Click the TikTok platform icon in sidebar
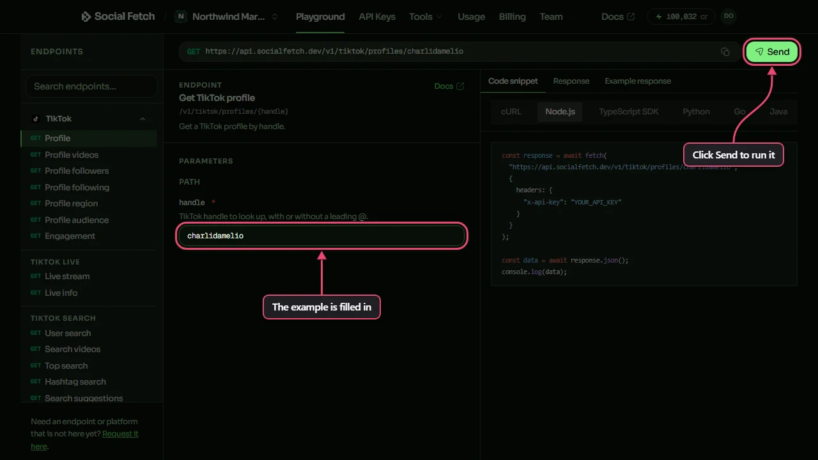The width and height of the screenshot is (818, 460). click(x=36, y=119)
